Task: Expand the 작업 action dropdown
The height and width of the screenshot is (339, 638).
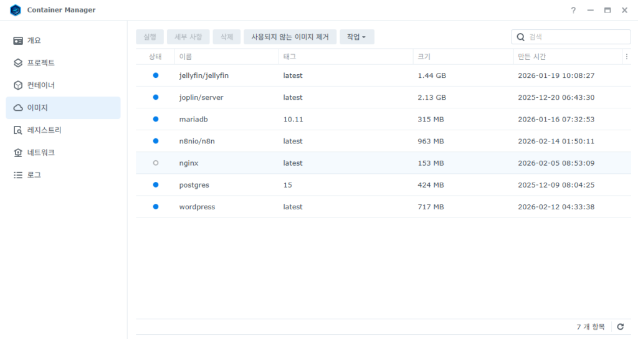Action: pyautogui.click(x=356, y=37)
